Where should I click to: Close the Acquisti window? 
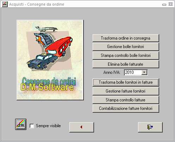click(170, 4)
